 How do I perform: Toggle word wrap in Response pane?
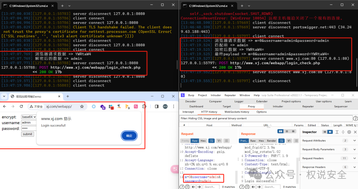281,141
